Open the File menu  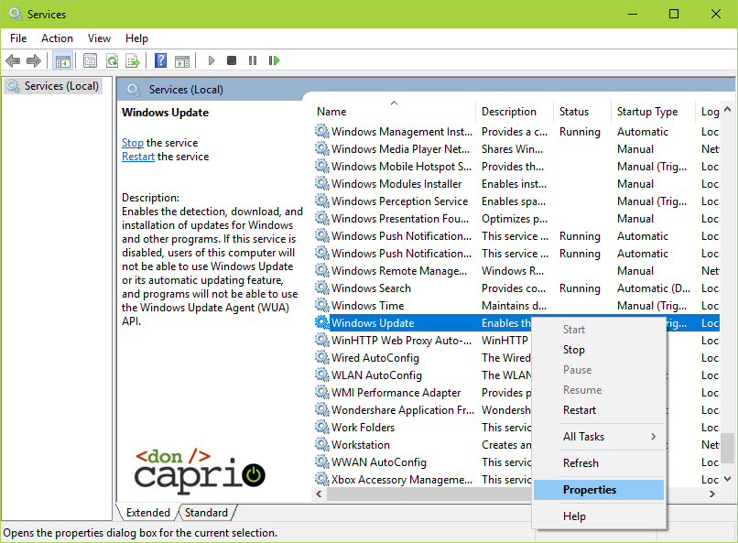tap(18, 38)
